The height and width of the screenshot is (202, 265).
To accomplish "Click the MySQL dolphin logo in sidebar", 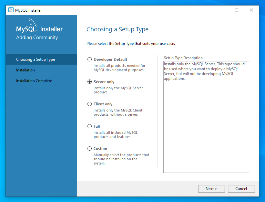I will click(x=33, y=23).
